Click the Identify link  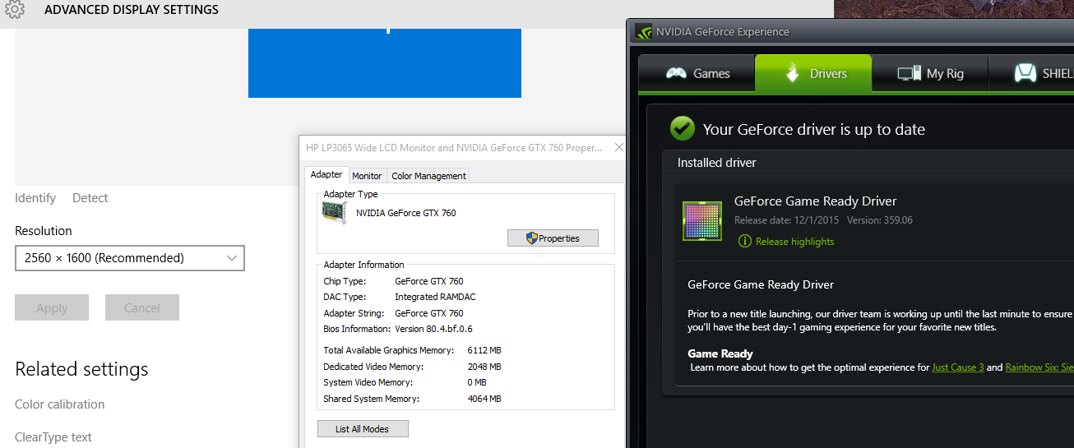pos(35,197)
